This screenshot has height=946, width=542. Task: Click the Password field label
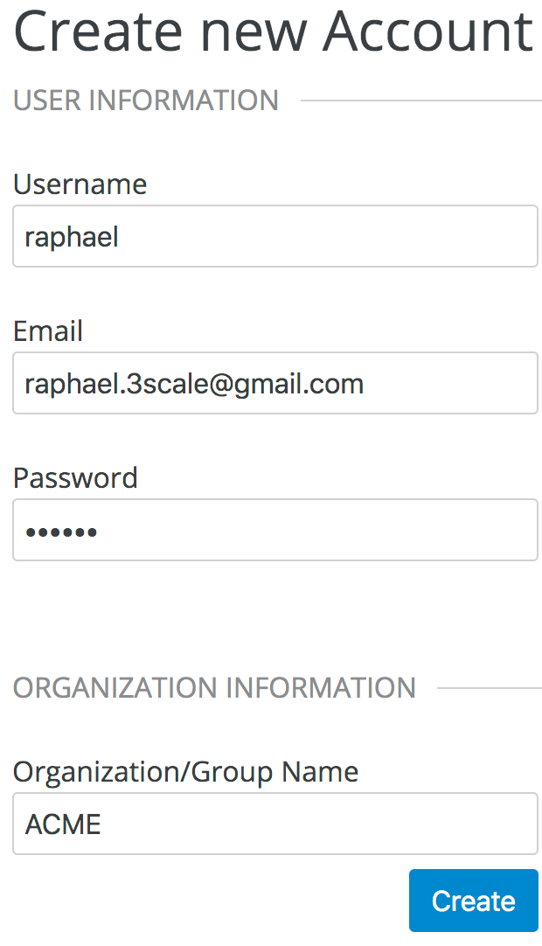point(75,478)
